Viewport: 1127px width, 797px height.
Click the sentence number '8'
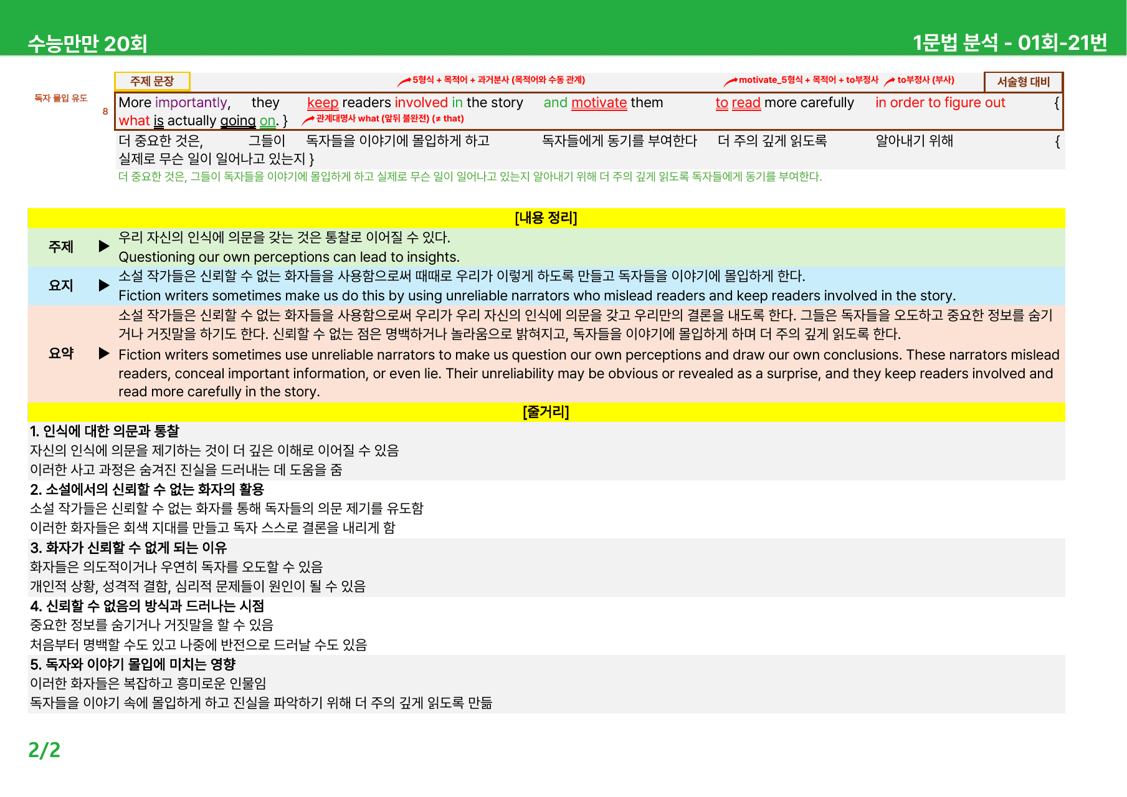105,112
